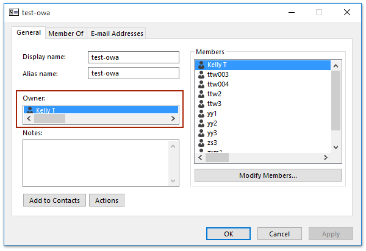Click the person icon next to zs3
Image resolution: width=366 pixels, height=251 pixels.
point(201,143)
